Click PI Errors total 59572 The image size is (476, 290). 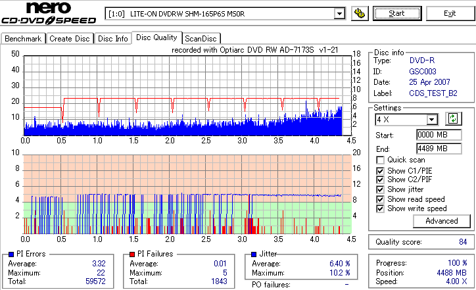pos(95,281)
